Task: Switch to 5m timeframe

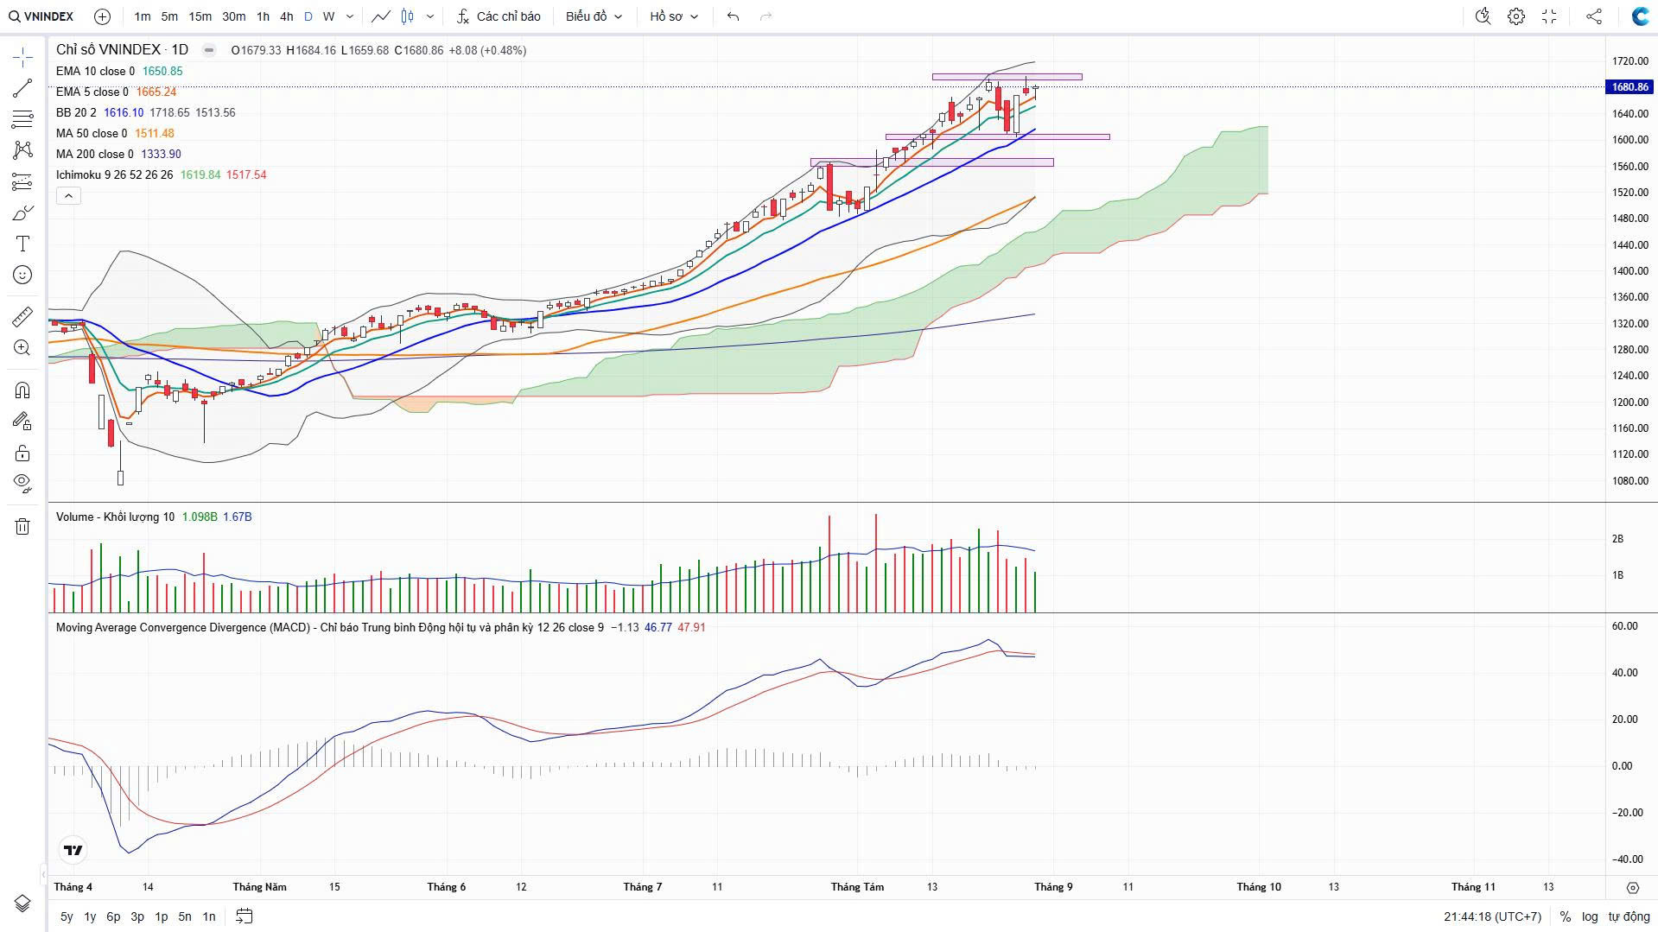Action: point(169,16)
